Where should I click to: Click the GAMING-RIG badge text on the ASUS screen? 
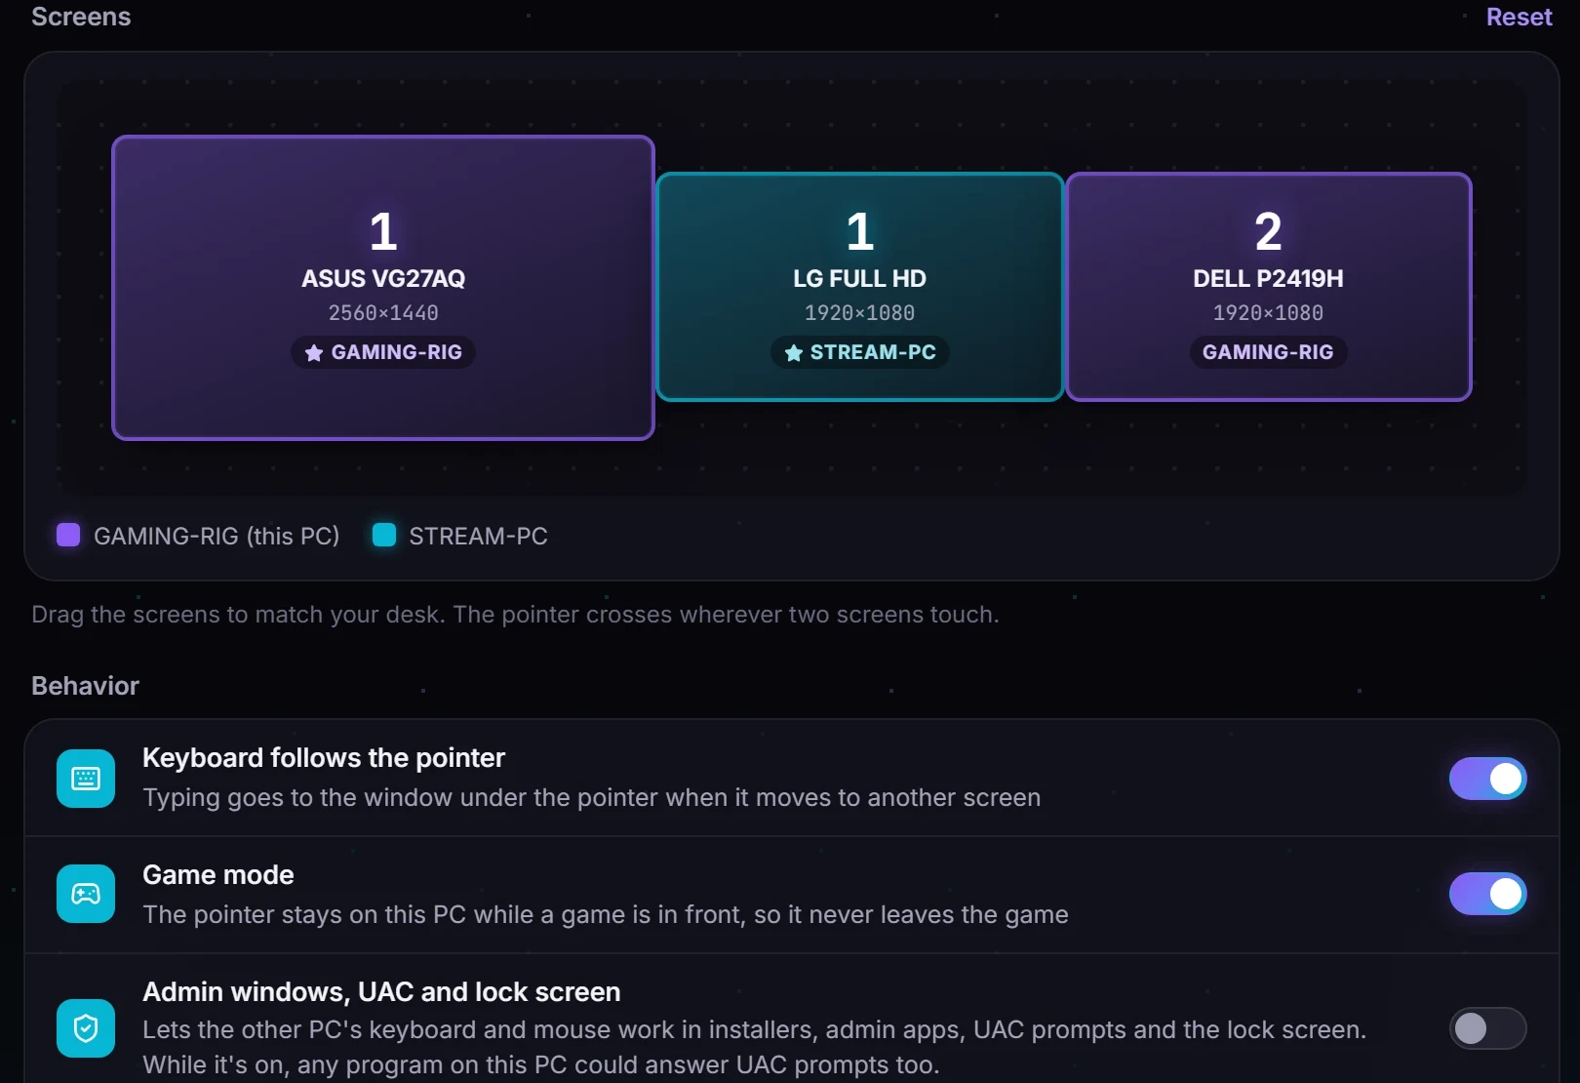(x=397, y=352)
